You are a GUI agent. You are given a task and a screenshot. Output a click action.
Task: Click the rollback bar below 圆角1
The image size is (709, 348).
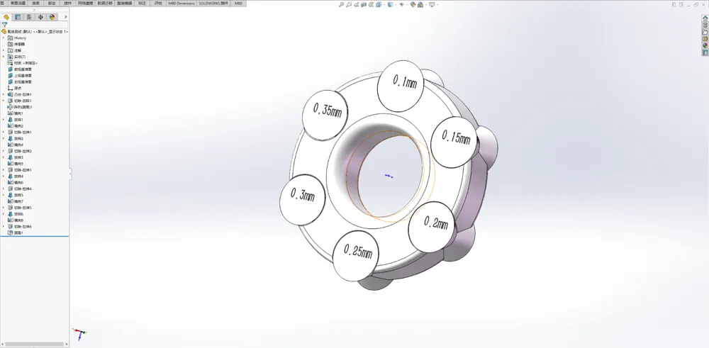[34, 236]
